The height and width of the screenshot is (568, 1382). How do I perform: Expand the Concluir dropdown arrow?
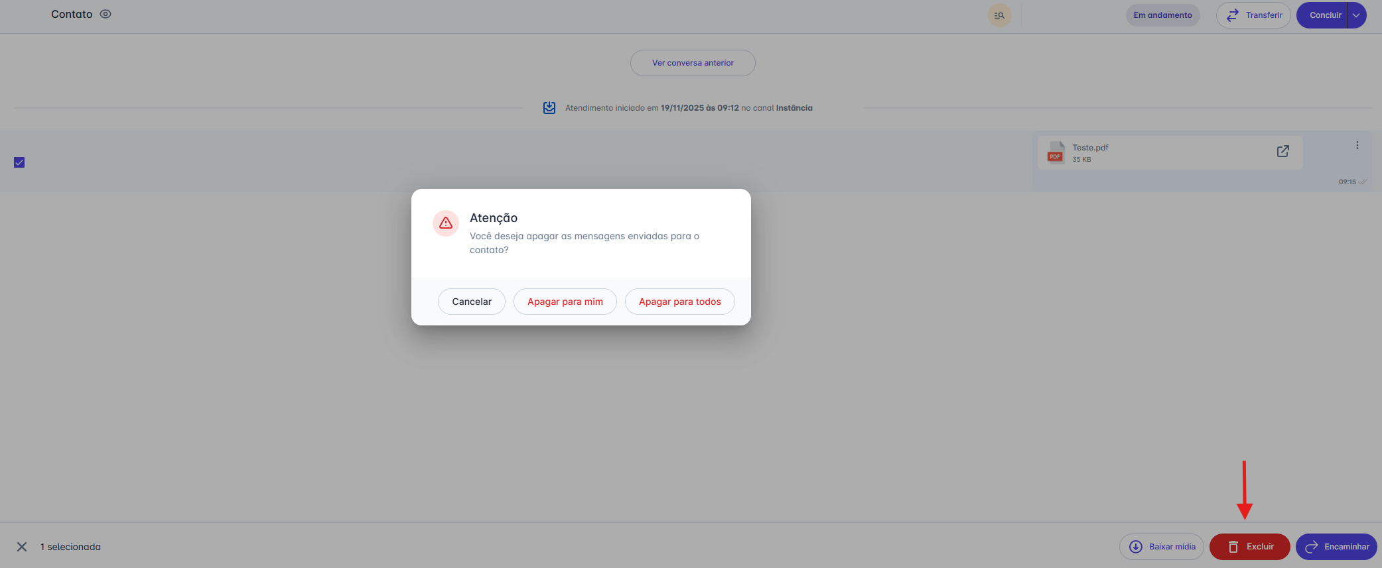(x=1357, y=15)
